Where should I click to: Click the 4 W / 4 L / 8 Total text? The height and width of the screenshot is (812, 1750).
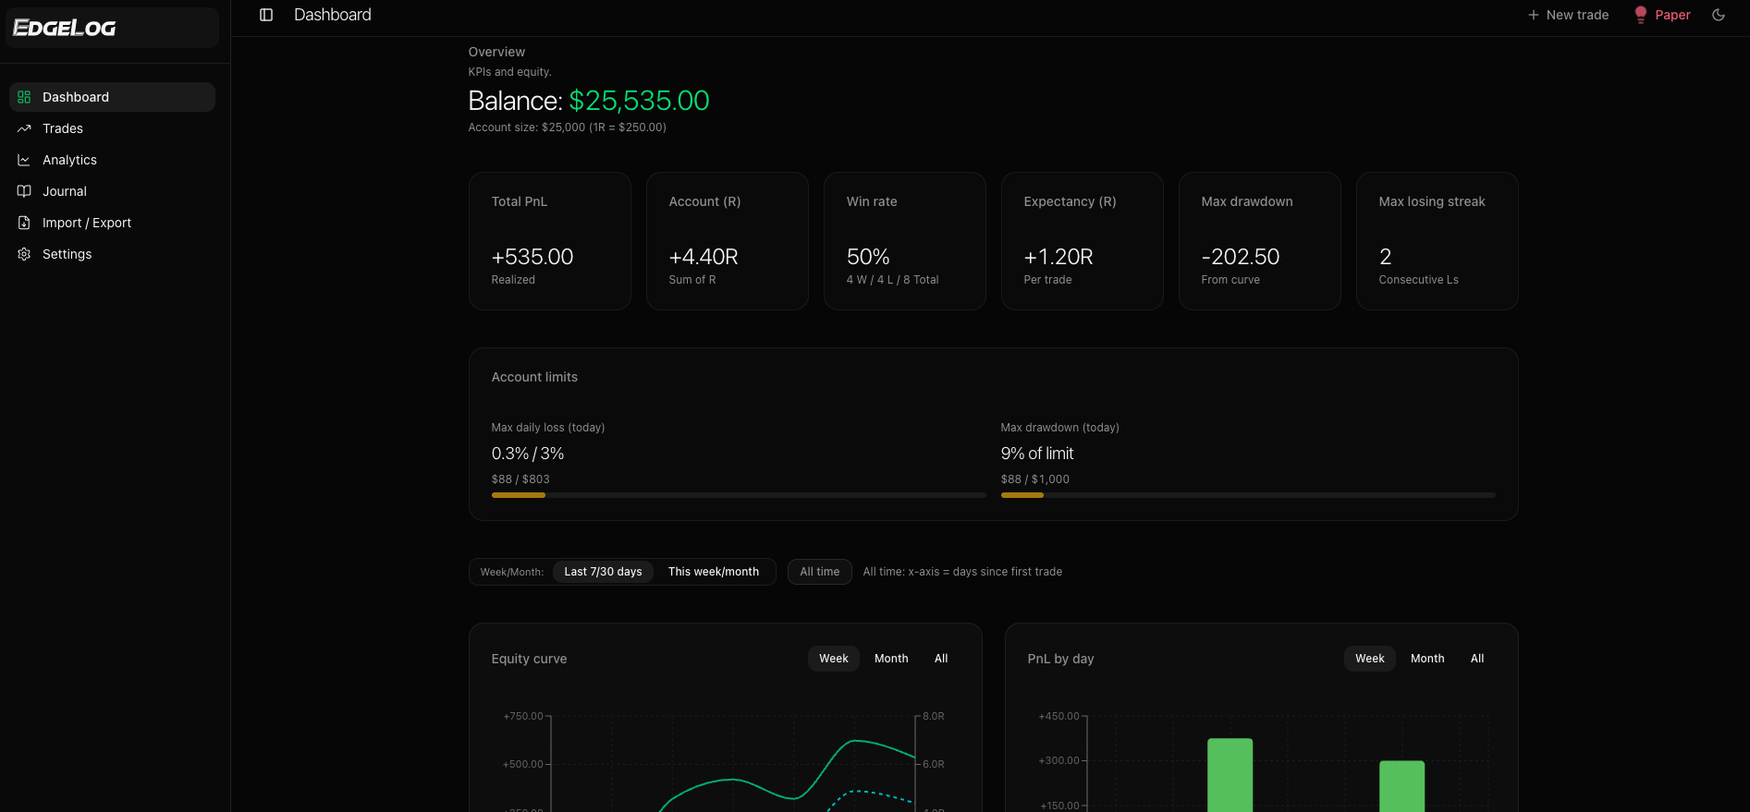892,280
